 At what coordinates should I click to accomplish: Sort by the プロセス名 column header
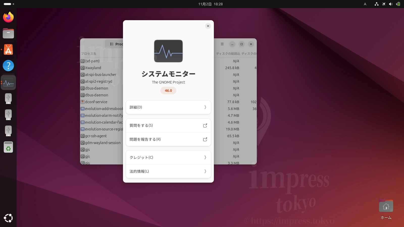pos(89,53)
